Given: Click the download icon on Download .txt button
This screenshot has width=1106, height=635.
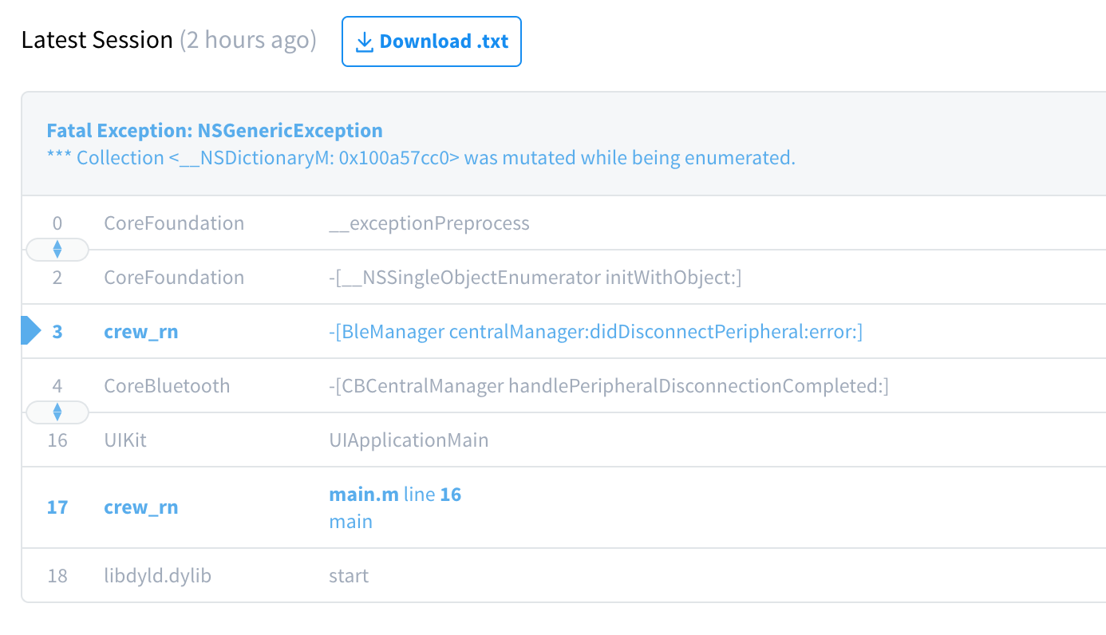Looking at the screenshot, I should pos(365,41).
